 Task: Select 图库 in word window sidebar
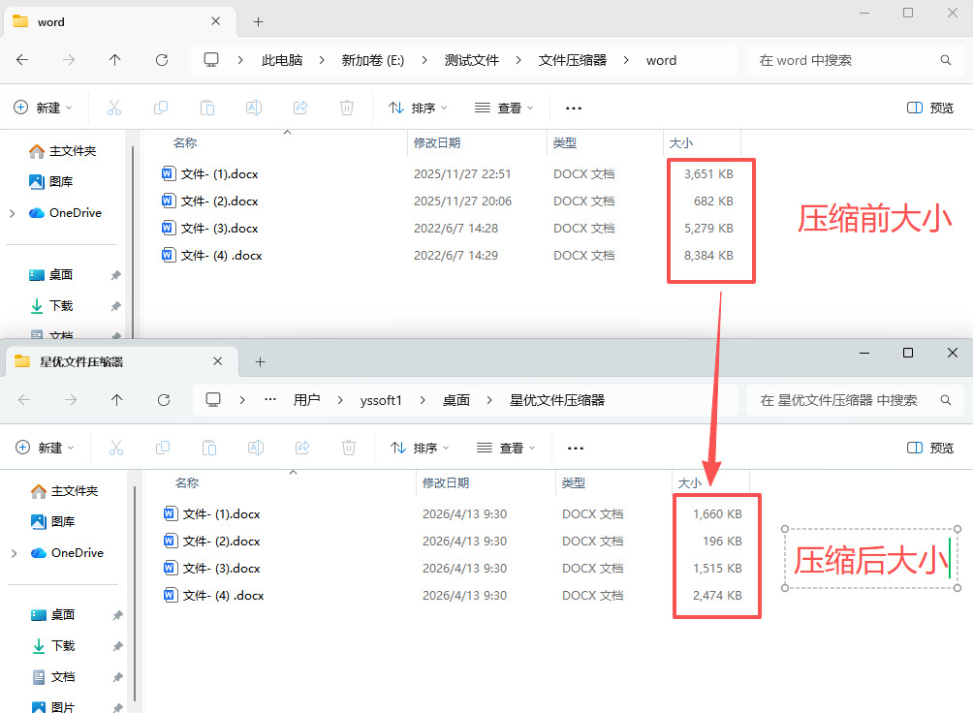pyautogui.click(x=51, y=181)
